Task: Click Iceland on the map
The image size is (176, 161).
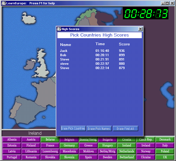Action: [x=29, y=19]
